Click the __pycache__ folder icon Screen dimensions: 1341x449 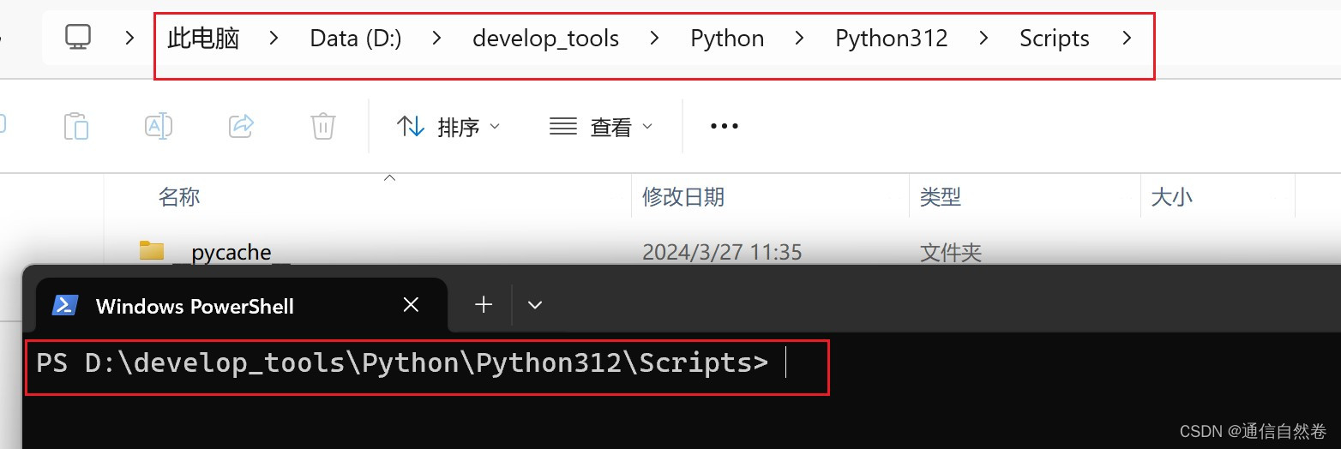pyautogui.click(x=152, y=251)
